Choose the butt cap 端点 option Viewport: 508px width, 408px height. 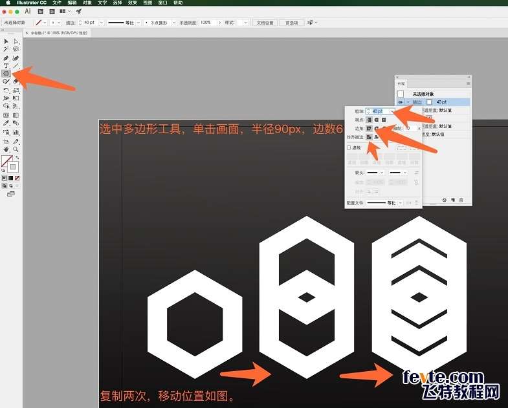coord(369,120)
